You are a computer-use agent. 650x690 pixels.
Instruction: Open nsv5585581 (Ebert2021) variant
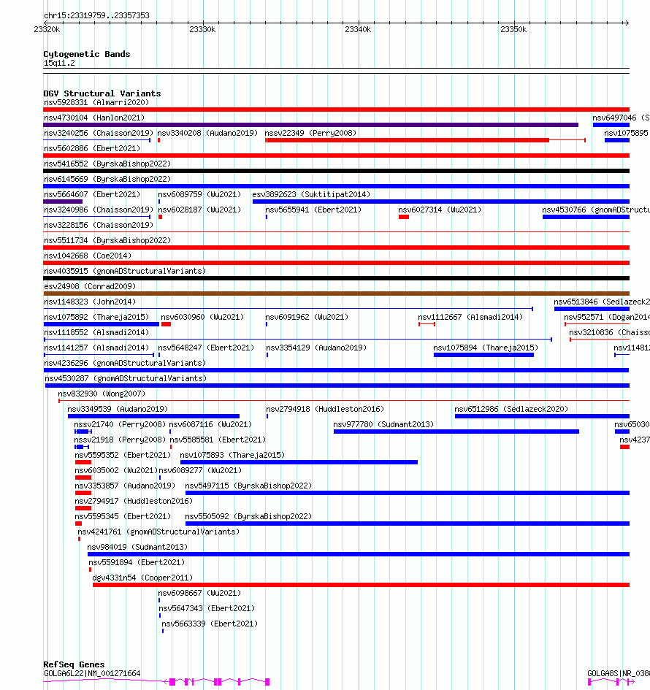pos(218,440)
